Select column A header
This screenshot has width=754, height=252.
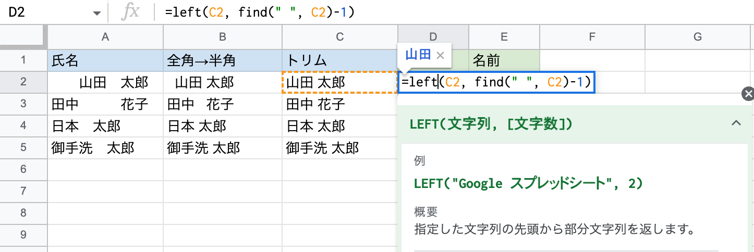click(x=105, y=36)
